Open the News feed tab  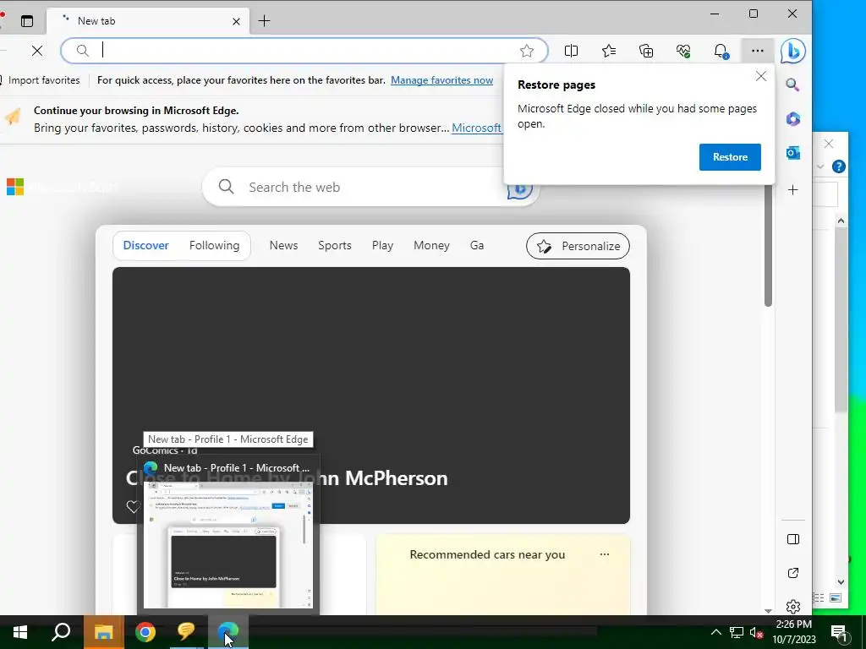283,246
